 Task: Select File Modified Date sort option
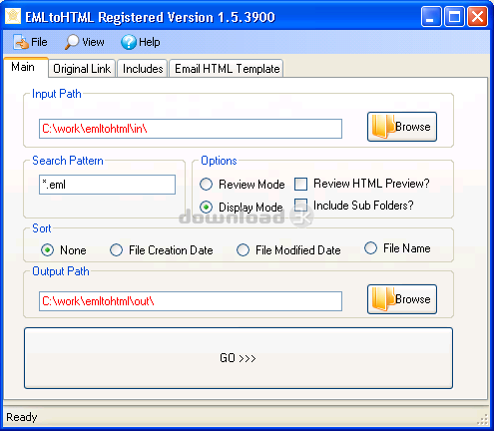pos(243,250)
